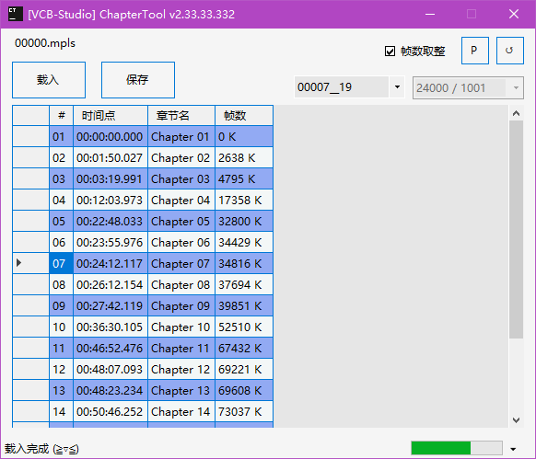The height and width of the screenshot is (459, 536).
Task: Click the vertical scrollbar thumb
Action: pos(516,229)
